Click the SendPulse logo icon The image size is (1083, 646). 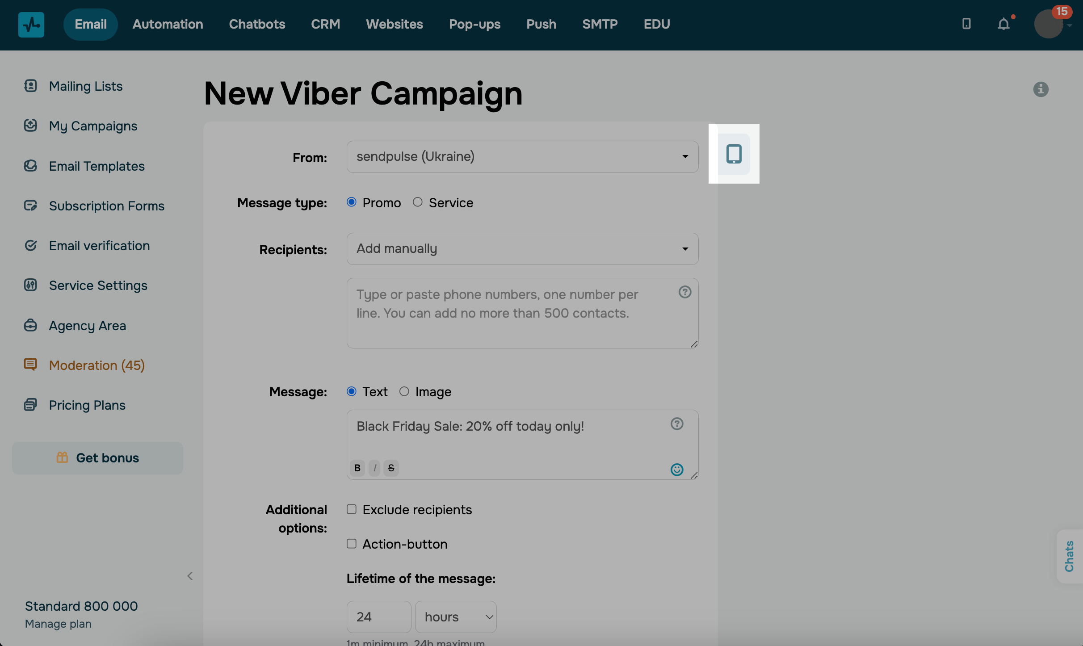pos(31,25)
